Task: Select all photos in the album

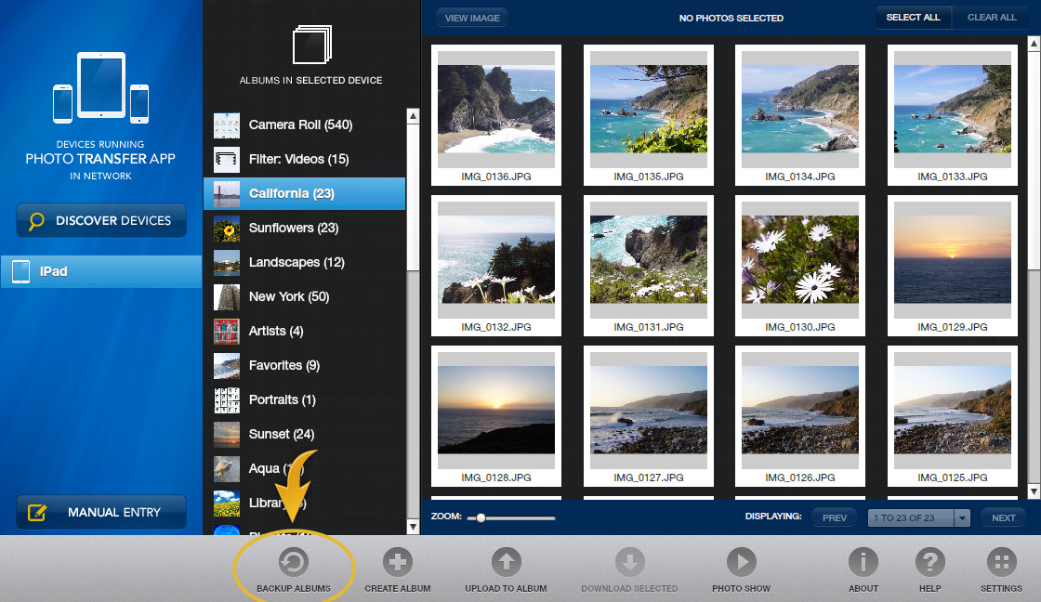Action: point(914,17)
